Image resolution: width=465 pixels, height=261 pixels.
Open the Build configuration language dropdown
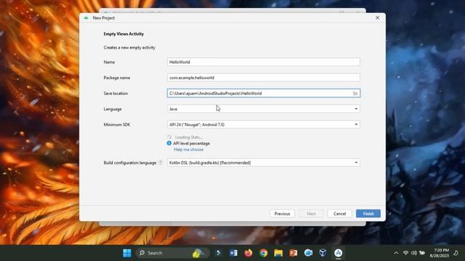coord(264,162)
